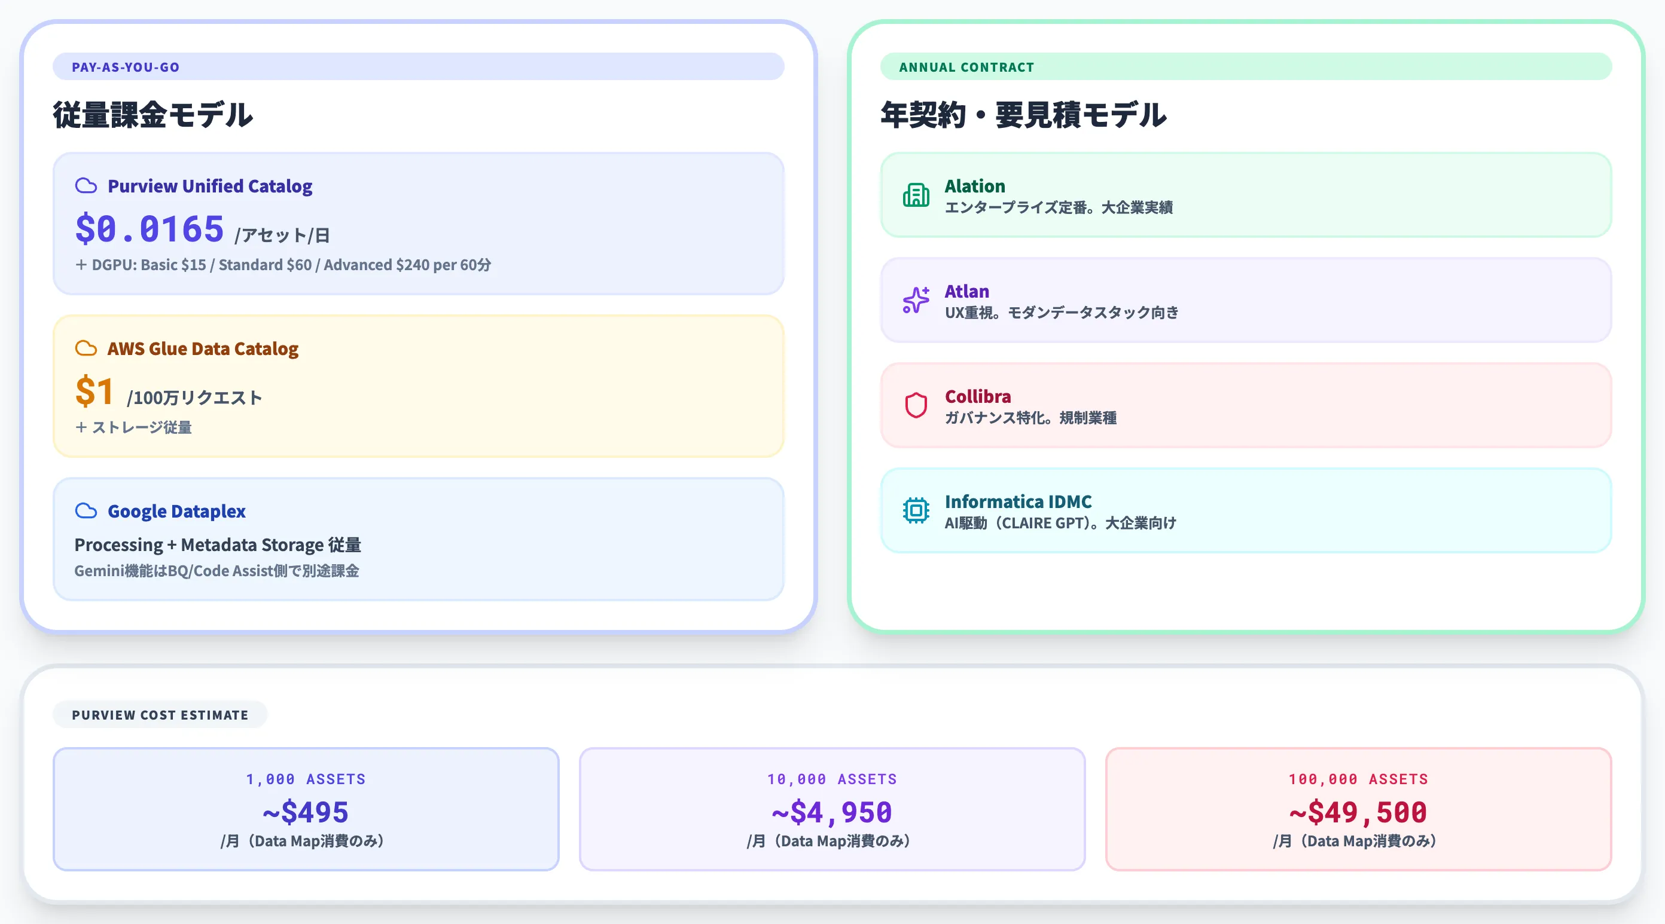Click the sparkle icon beside Atlan

click(x=916, y=299)
